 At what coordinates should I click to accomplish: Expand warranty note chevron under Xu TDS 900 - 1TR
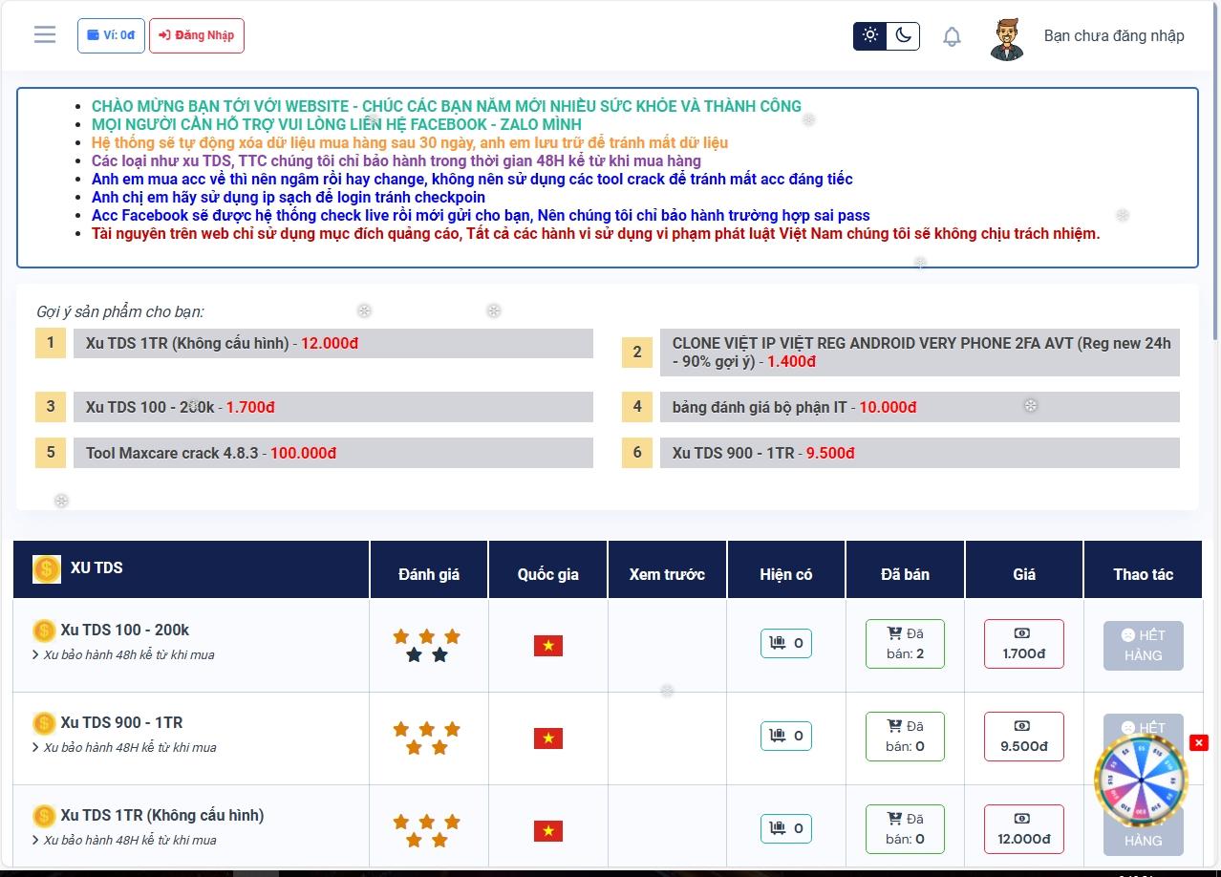[36, 748]
